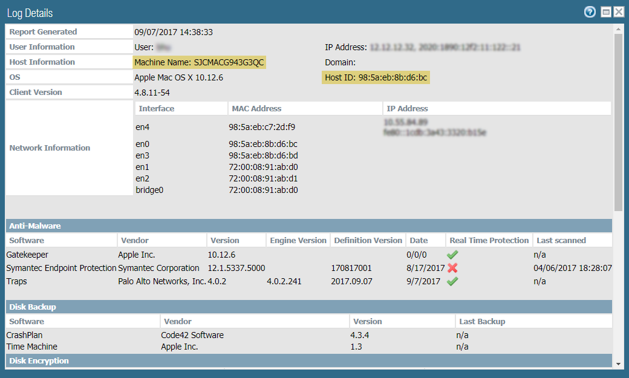Click Gatekeeper's green Real Time Protection checkmark
This screenshot has height=378, width=629.
pos(452,255)
